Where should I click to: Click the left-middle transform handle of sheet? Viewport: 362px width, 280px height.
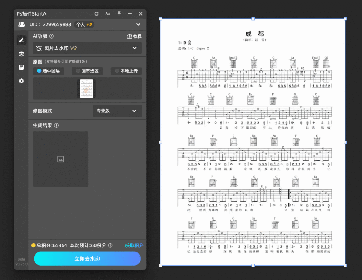160,142
